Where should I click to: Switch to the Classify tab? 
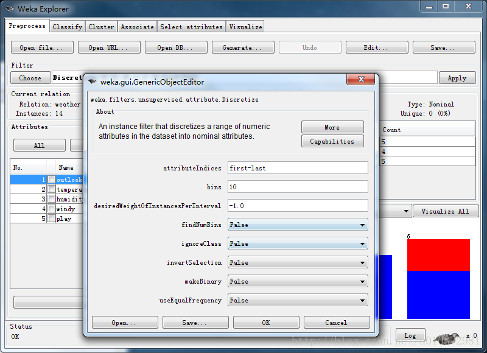[x=68, y=27]
